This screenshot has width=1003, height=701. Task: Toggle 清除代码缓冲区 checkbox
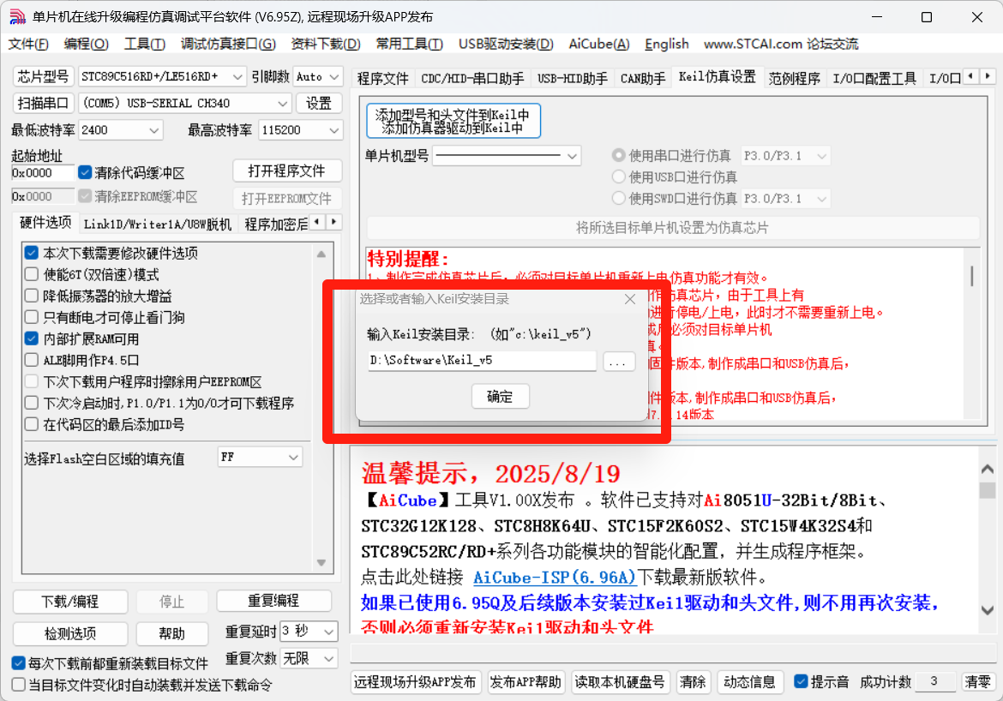coord(85,173)
